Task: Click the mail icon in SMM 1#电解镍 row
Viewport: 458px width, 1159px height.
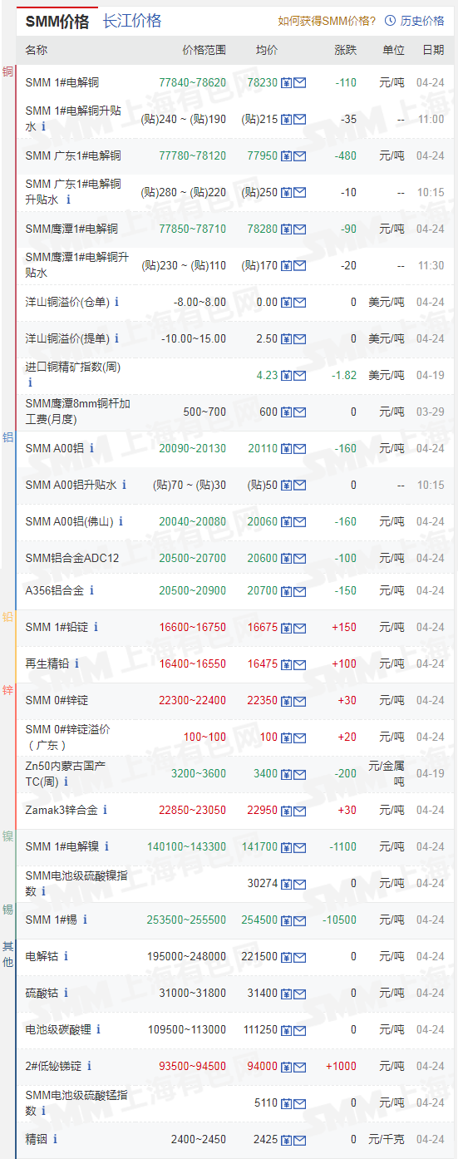Action: (x=300, y=846)
